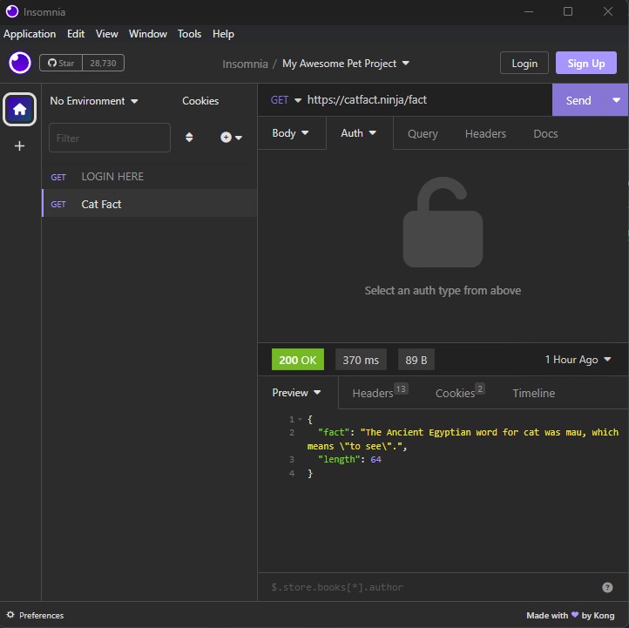The image size is (629, 628).
Task: Focus the JSONPath response filter field
Action: click(433, 587)
